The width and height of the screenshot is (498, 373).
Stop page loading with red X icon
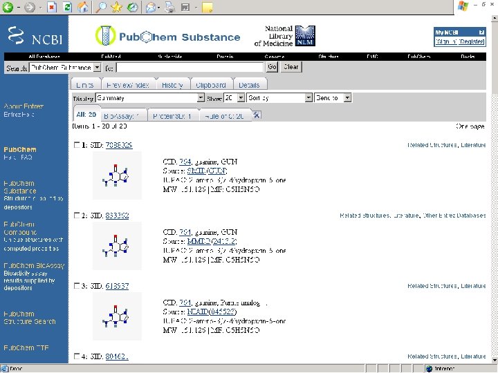[51, 7]
